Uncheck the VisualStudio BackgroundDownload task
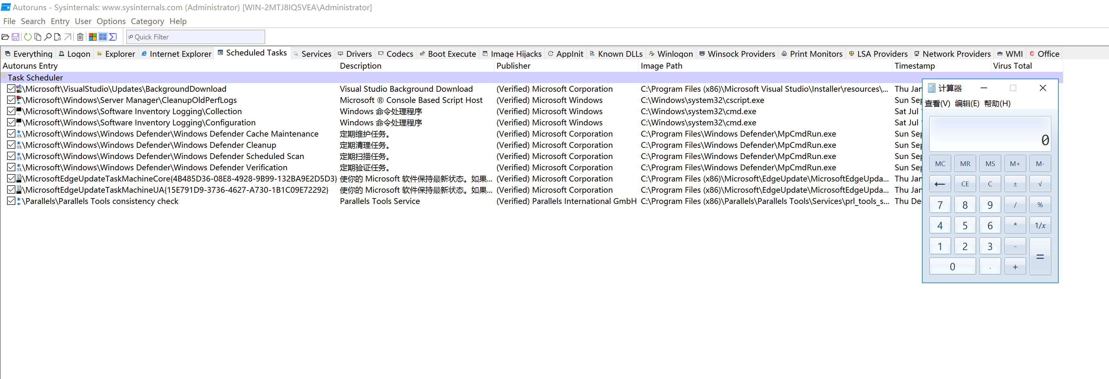The width and height of the screenshot is (1109, 379). [11, 88]
